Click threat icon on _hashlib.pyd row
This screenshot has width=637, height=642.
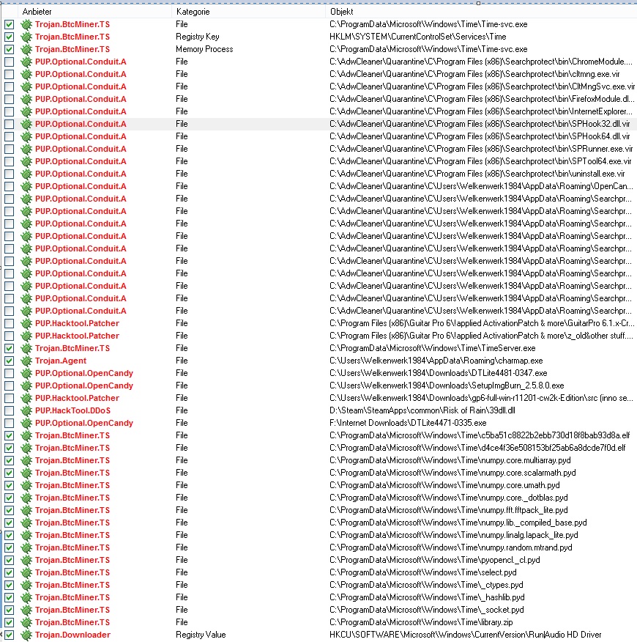[26, 597]
